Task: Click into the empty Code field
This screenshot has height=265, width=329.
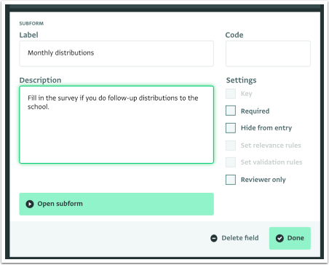Action: [x=268, y=54]
